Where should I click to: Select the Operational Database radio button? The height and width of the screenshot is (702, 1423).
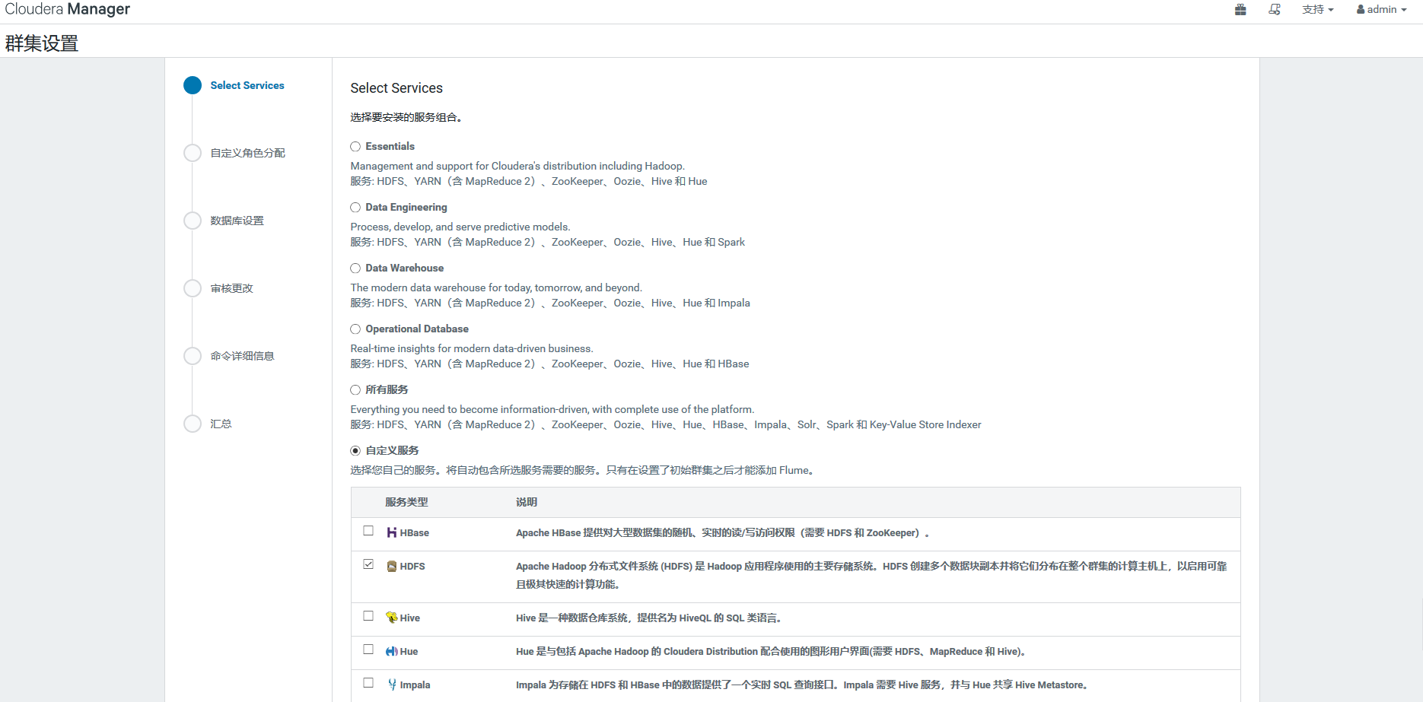coord(355,329)
